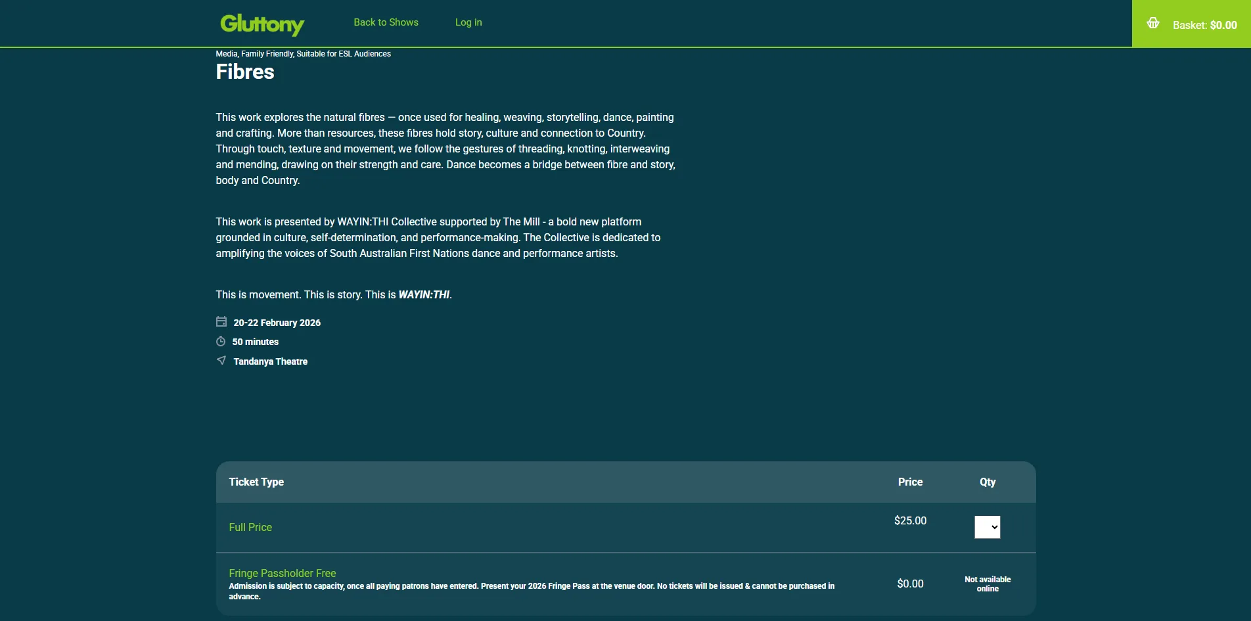Click the location arrow icon beside Tandanya Theatre
The image size is (1251, 621).
[221, 361]
